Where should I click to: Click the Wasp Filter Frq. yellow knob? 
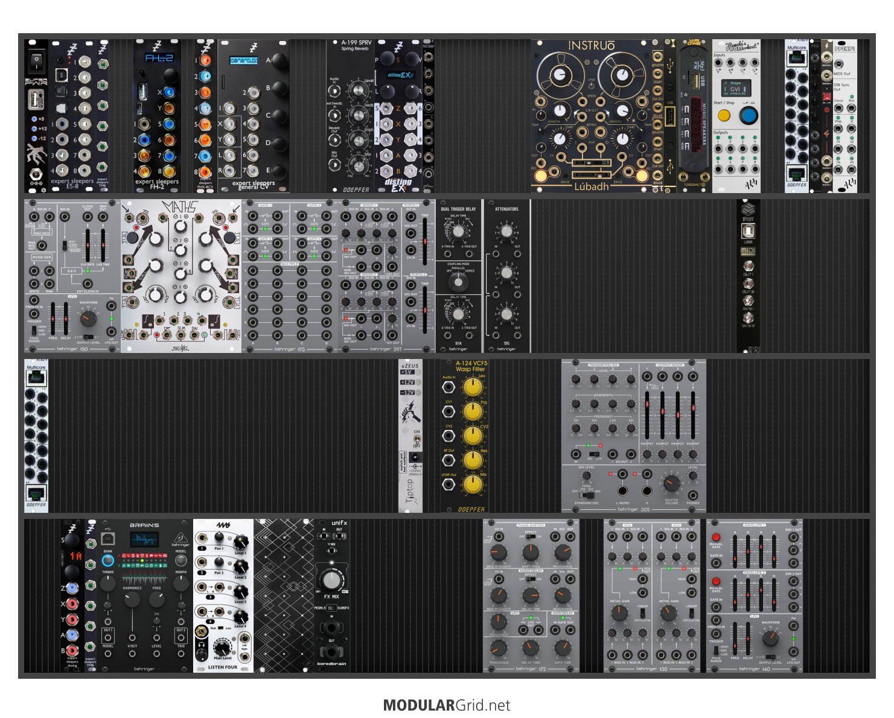(472, 412)
